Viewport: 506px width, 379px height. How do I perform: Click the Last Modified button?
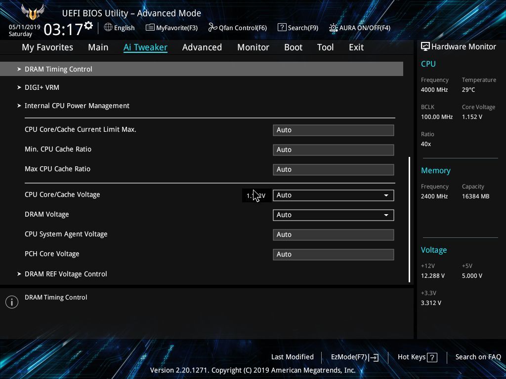[293, 357]
